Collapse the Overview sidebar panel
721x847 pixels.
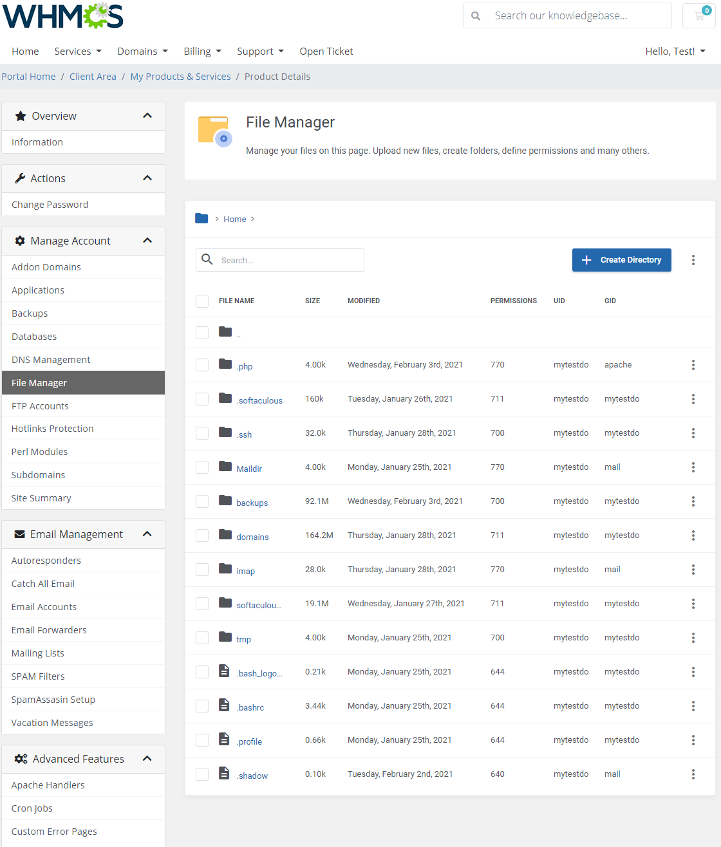click(147, 116)
